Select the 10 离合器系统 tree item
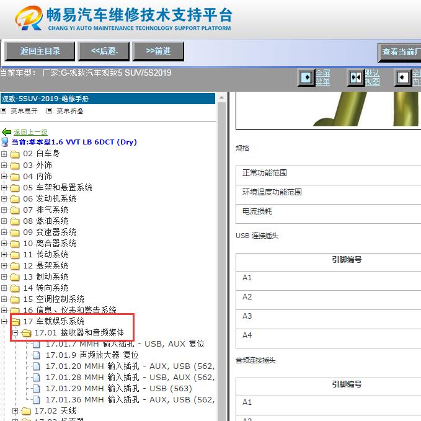Image resolution: width=421 pixels, height=421 pixels. (x=50, y=243)
